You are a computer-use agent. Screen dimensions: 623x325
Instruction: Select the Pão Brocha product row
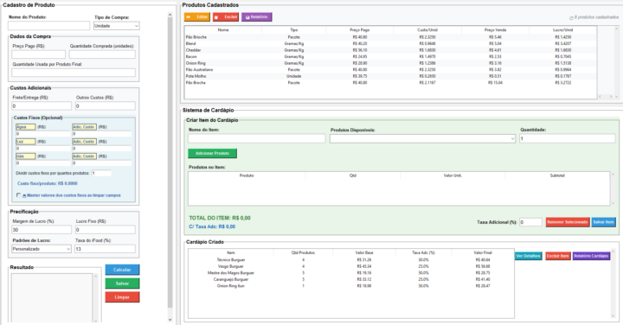(x=390, y=82)
